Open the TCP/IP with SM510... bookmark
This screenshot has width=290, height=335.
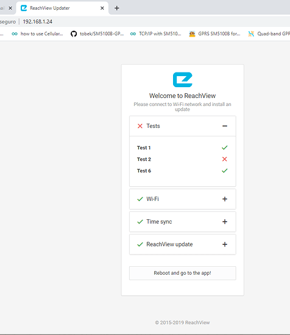coord(156,33)
